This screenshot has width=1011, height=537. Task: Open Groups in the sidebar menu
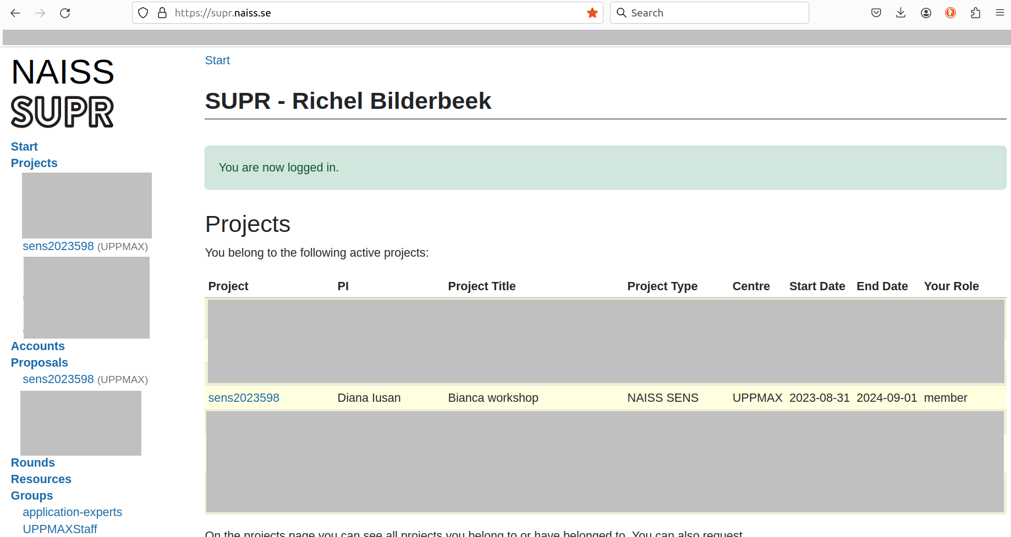(32, 496)
